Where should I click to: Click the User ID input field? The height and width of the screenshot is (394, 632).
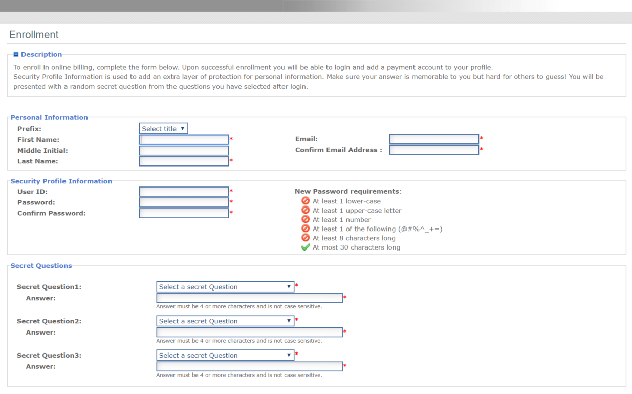coord(184,192)
